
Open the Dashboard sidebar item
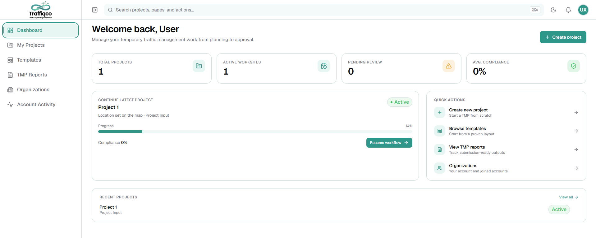point(40,30)
